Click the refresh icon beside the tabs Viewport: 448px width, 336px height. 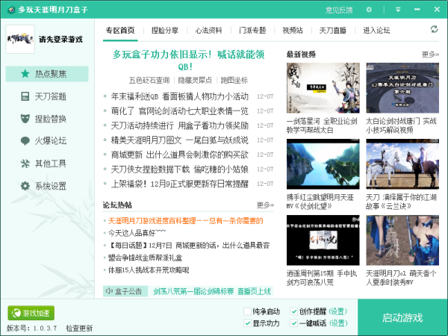click(435, 30)
